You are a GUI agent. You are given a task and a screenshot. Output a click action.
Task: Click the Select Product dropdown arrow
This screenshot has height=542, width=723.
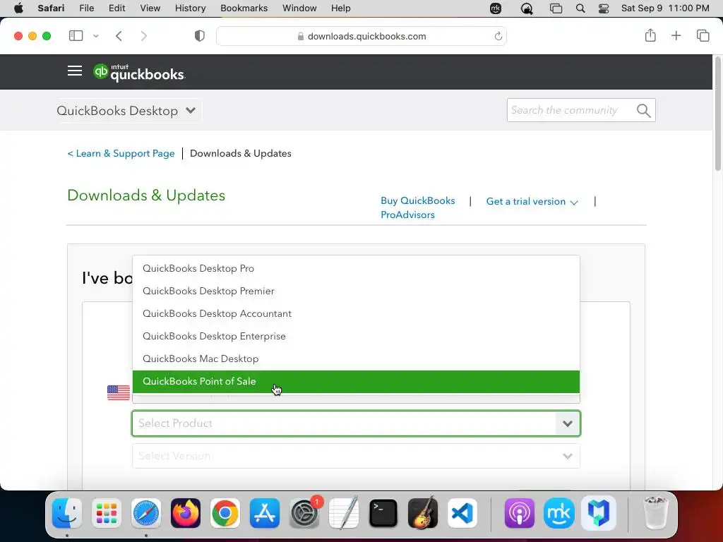[x=568, y=423]
